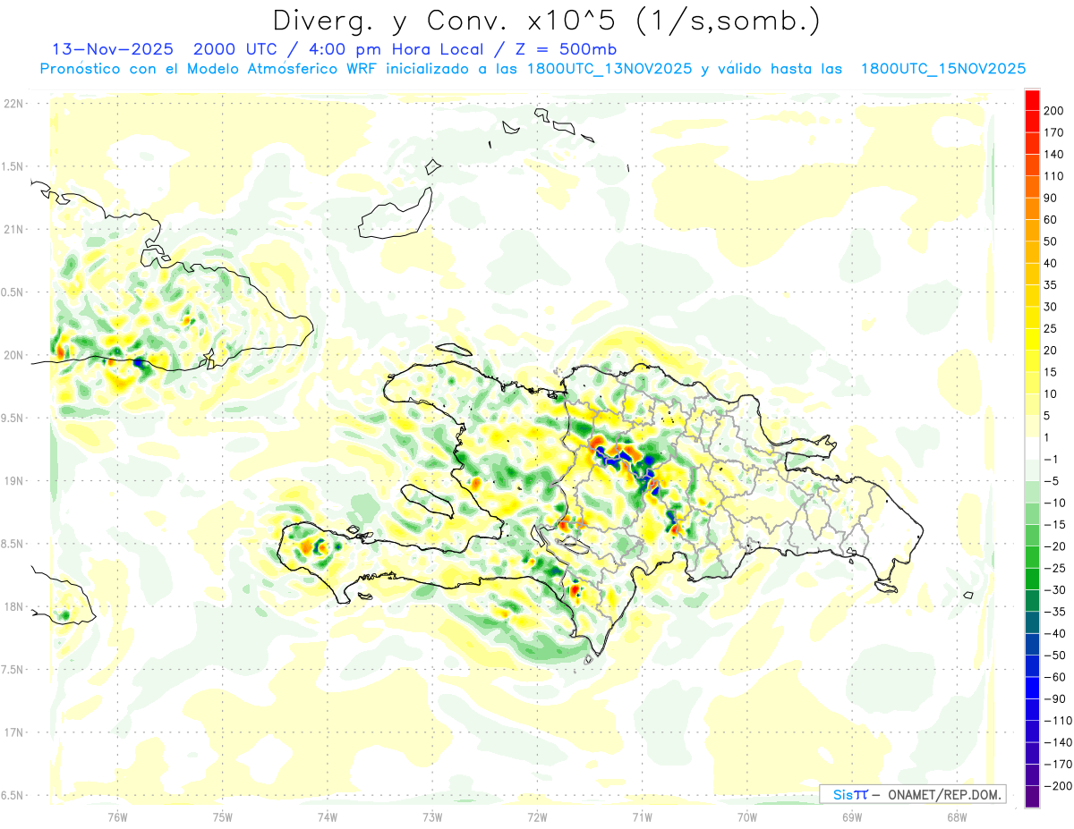Image resolution: width=1074 pixels, height=829 pixels.
Task: Click the '21N' latitude label
Action: click(13, 229)
